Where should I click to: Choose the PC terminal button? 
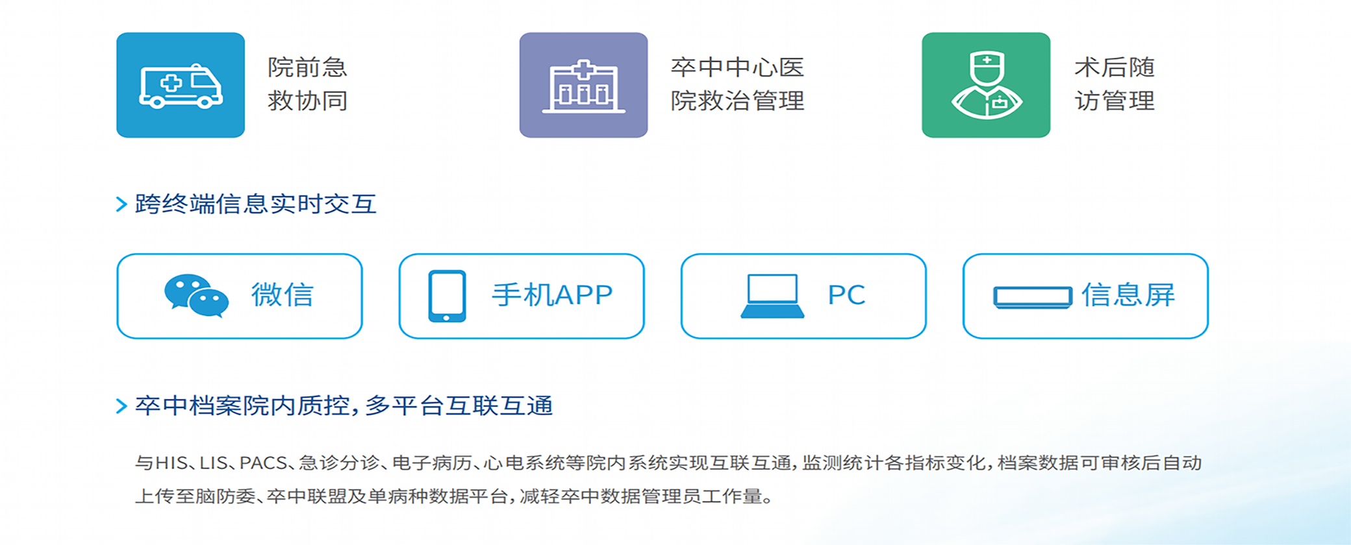803,296
